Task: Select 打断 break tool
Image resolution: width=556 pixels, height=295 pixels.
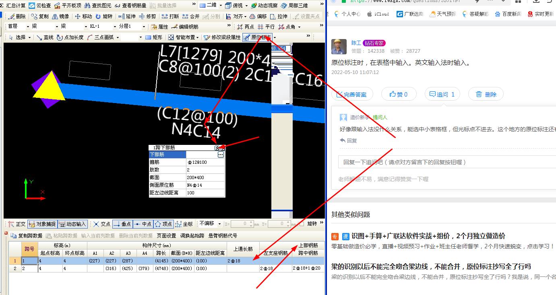Action: pos(170,17)
